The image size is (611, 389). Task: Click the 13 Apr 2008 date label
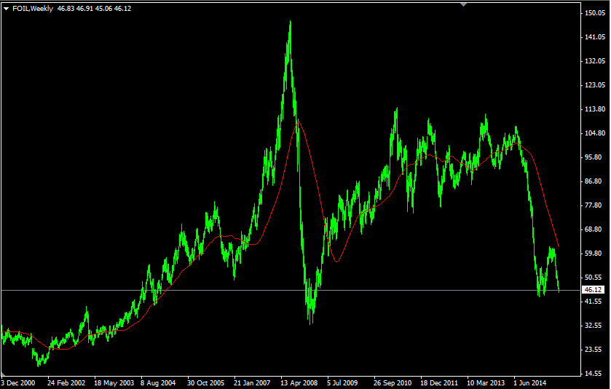click(x=299, y=382)
